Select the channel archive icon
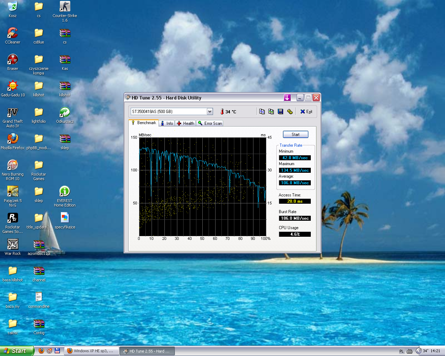 coord(39,274)
